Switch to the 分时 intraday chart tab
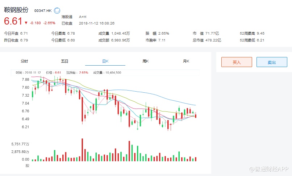 [24, 61]
